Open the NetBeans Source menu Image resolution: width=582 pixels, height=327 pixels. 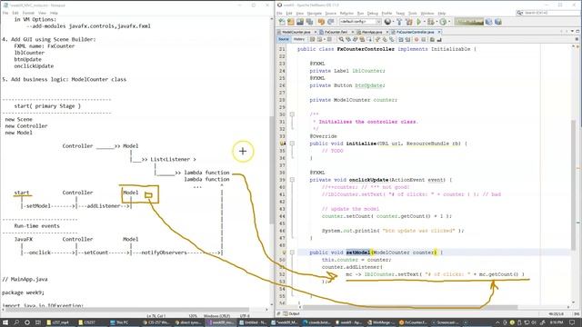tap(330, 14)
